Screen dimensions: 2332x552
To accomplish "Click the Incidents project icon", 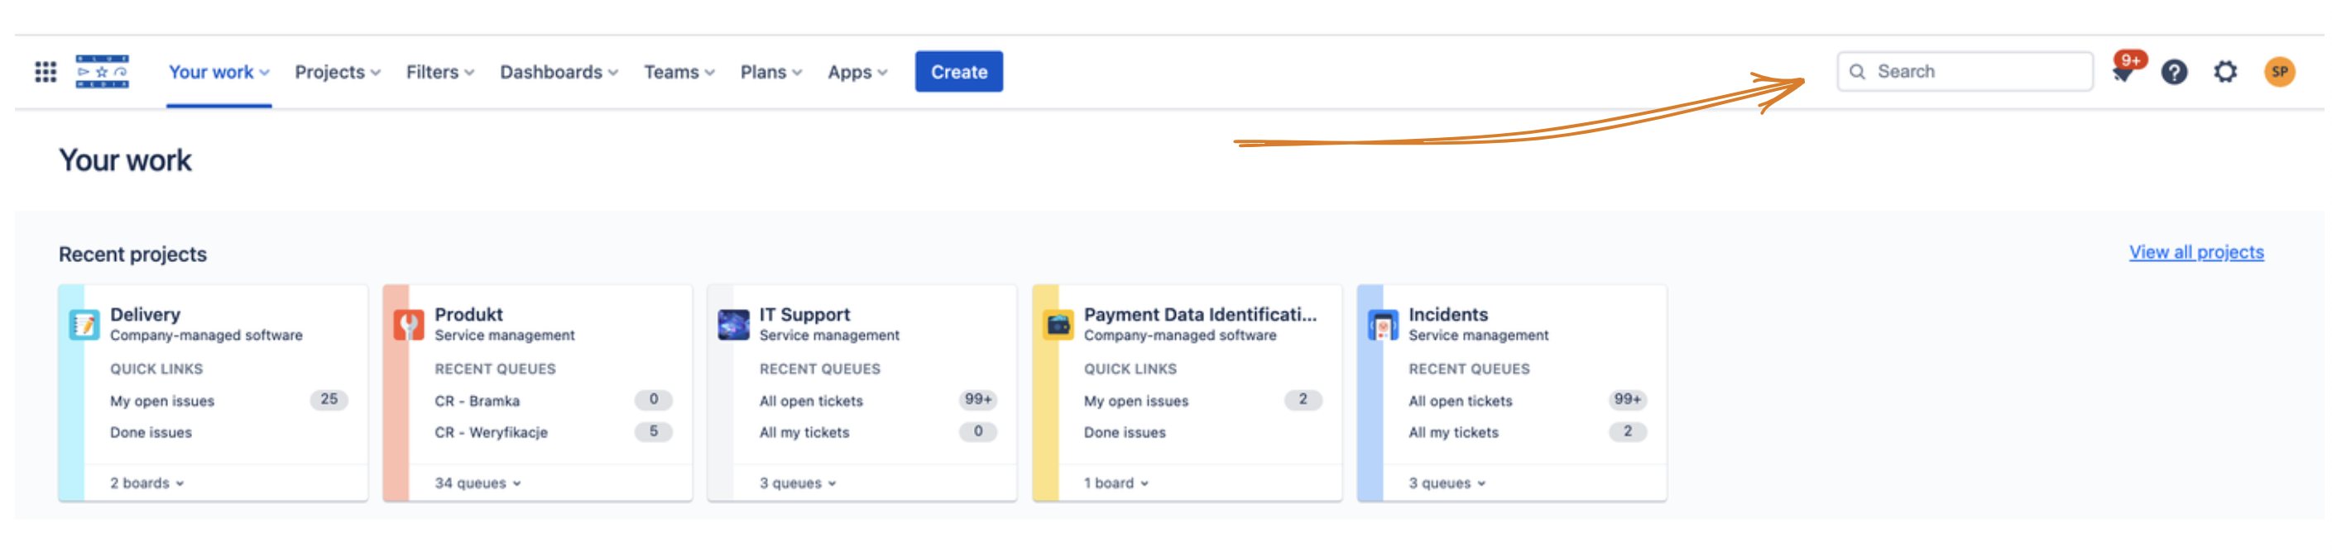I will click(1382, 324).
